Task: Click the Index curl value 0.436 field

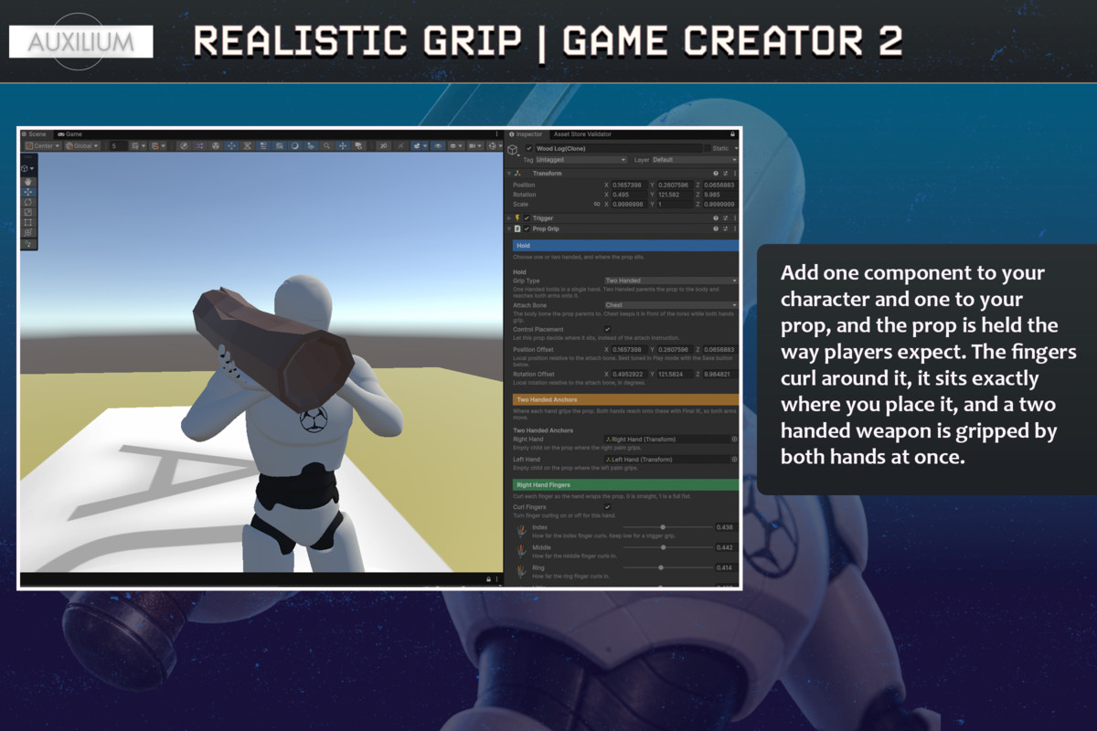Action: tap(727, 527)
